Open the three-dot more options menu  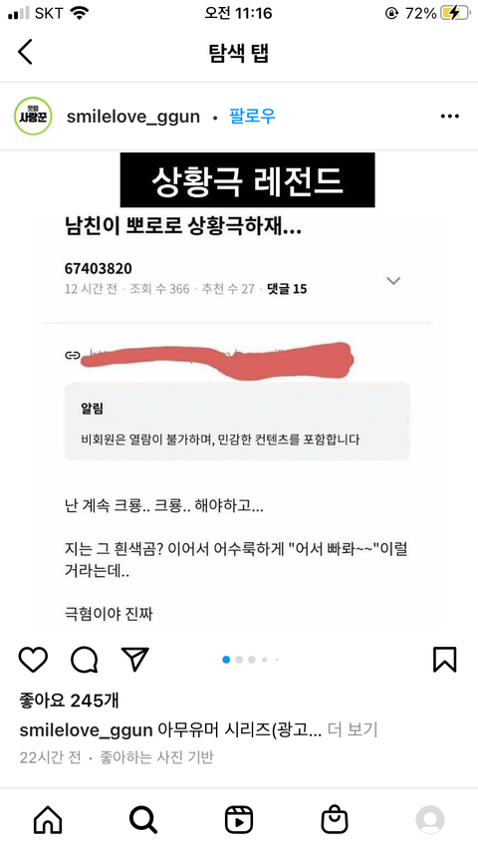click(449, 117)
